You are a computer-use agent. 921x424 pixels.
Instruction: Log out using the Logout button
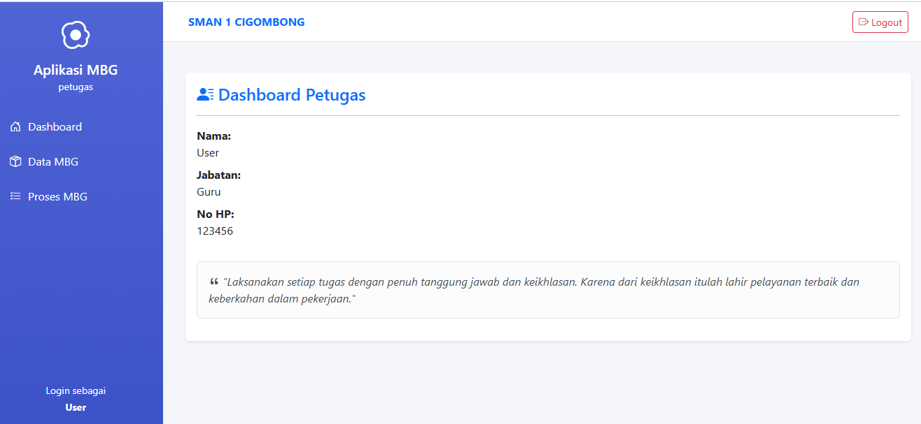pos(880,22)
